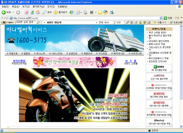Click the pen highlighter icon on Naver toolbar

coord(127,22)
